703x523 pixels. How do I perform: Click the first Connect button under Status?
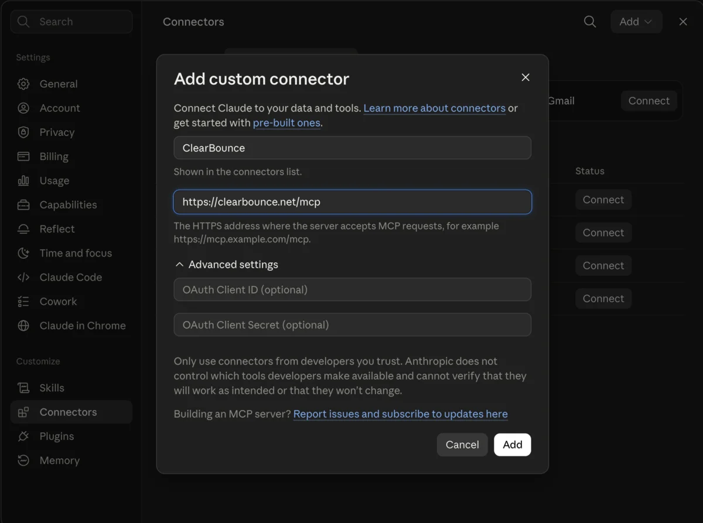[x=603, y=200]
